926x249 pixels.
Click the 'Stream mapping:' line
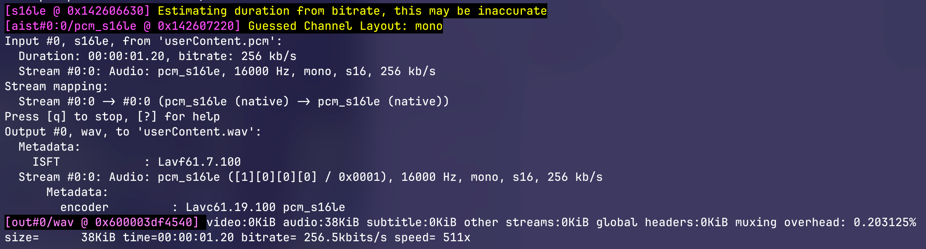click(56, 87)
